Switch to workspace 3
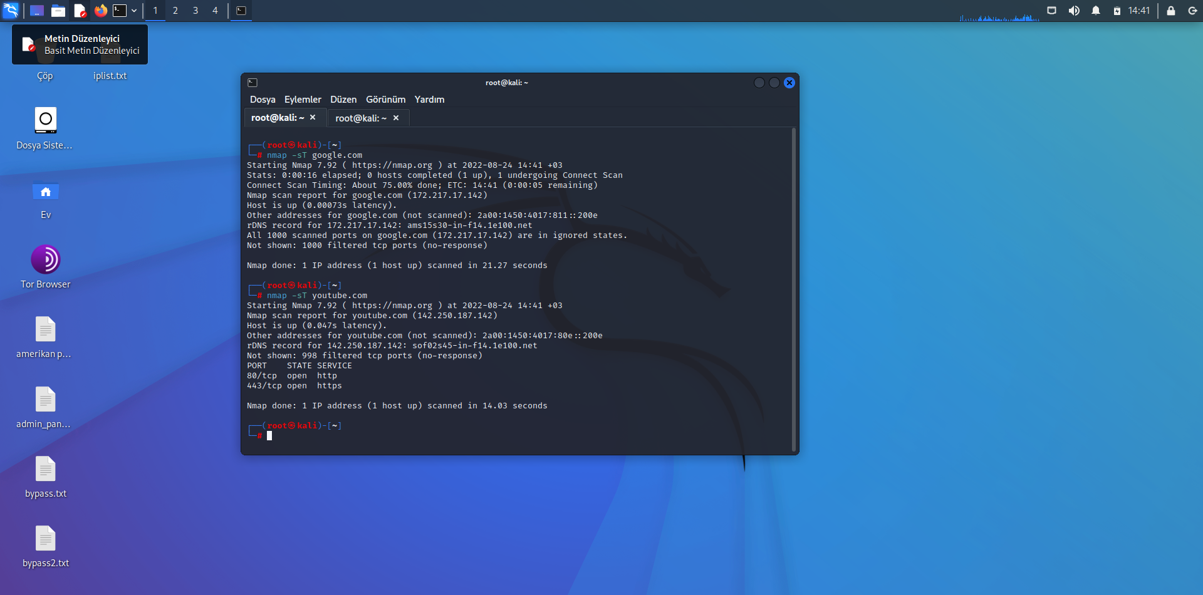 tap(195, 11)
